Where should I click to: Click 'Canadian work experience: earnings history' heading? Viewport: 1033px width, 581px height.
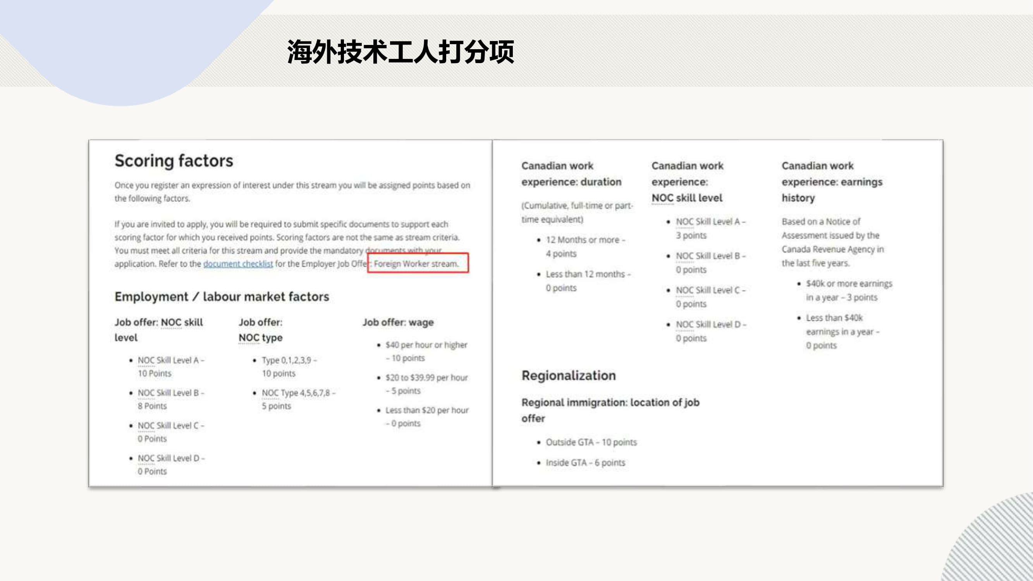pos(832,182)
